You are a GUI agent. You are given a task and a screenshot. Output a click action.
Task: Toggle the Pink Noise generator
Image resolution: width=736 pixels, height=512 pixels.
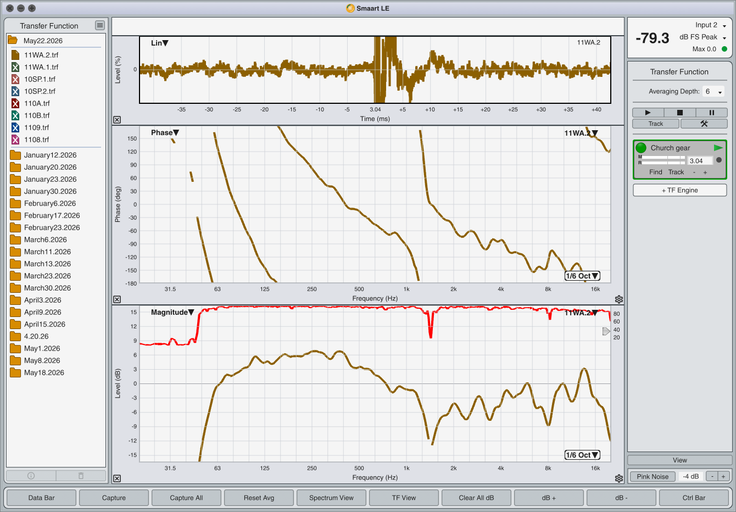pyautogui.click(x=653, y=476)
